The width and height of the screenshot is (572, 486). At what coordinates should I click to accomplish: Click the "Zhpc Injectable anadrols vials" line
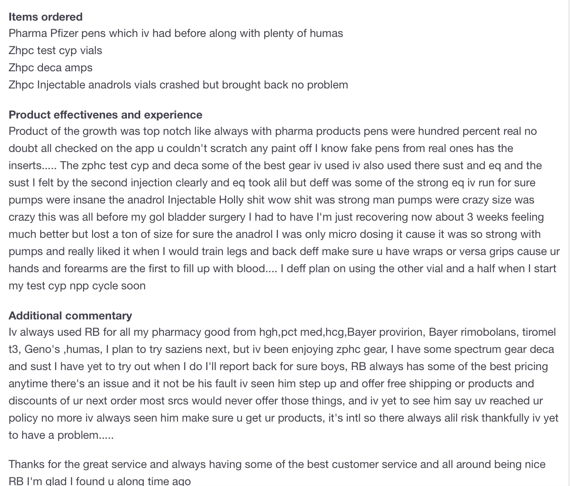178,85
